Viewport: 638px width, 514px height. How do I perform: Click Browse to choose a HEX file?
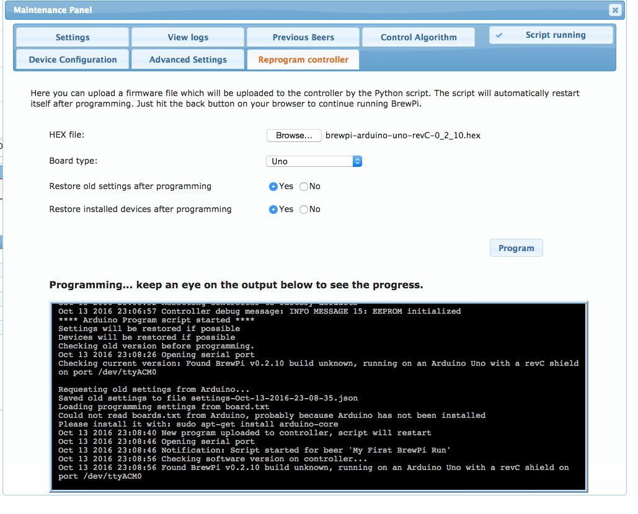[294, 136]
